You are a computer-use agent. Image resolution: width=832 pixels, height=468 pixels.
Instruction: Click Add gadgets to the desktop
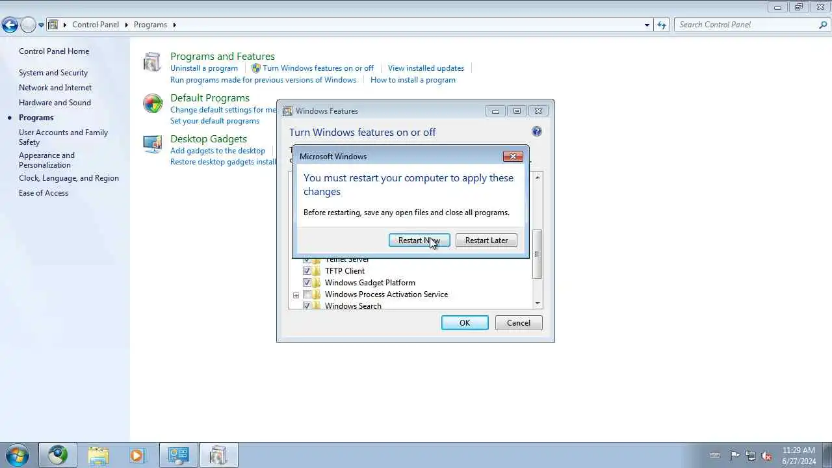[x=218, y=151]
